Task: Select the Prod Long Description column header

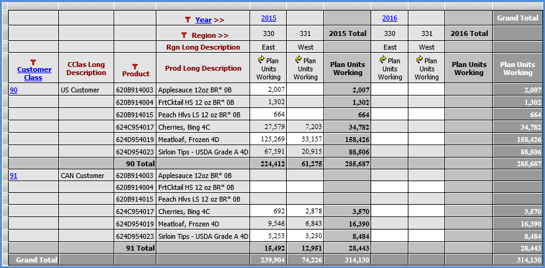Action: pyautogui.click(x=203, y=68)
